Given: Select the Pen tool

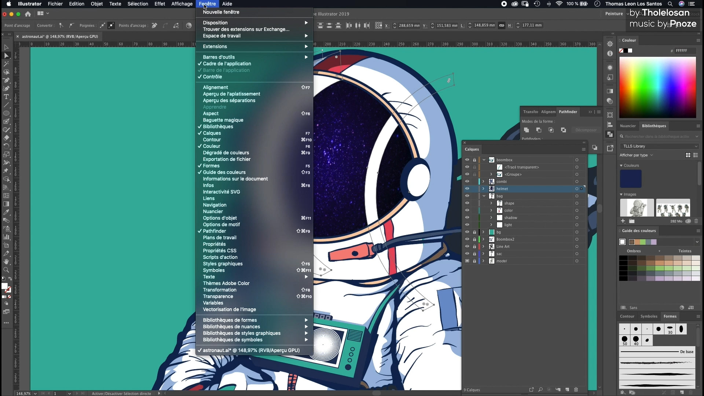Looking at the screenshot, I should pyautogui.click(x=6, y=80).
